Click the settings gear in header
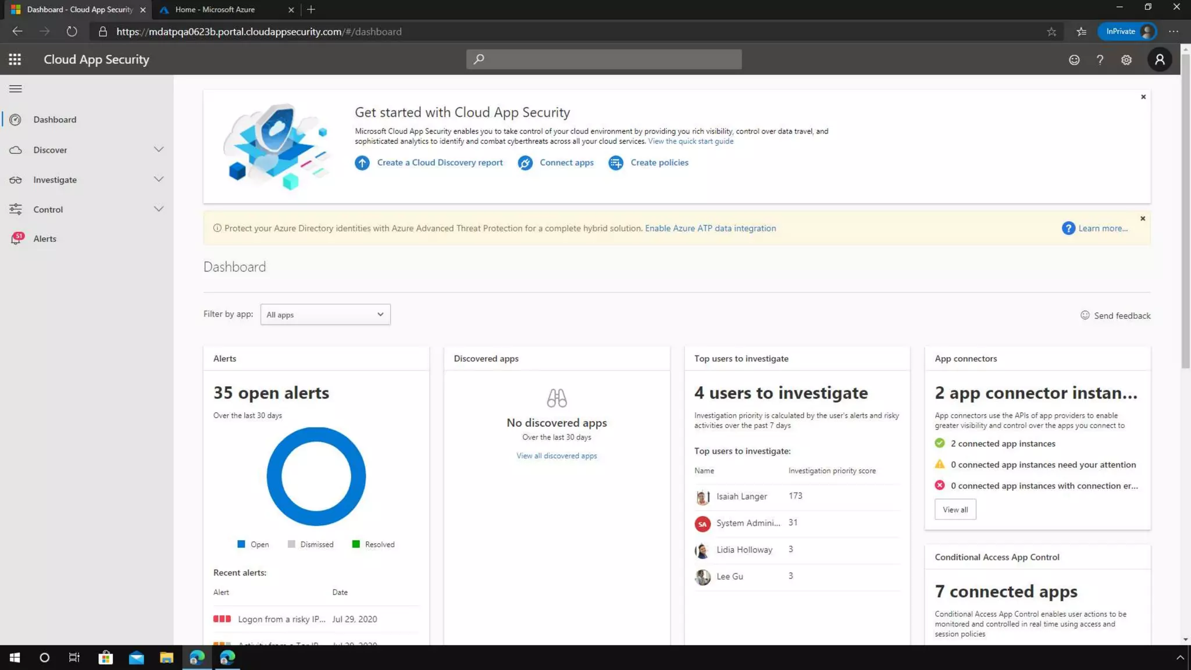This screenshot has height=670, width=1191. (x=1126, y=60)
